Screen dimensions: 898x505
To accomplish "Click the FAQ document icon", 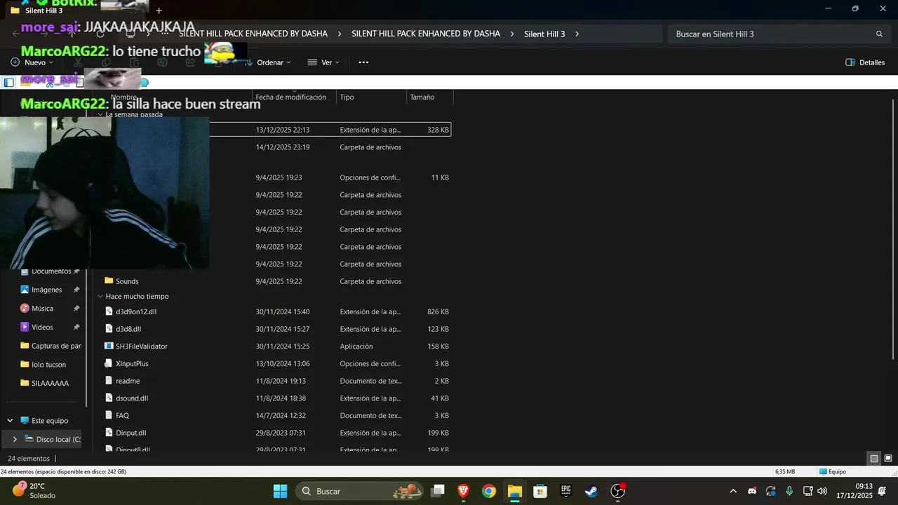I will click(109, 415).
